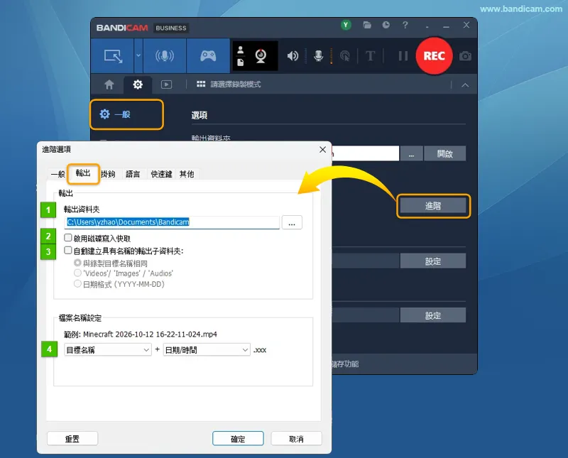The image size is (568, 458).
Task: Switch to the 其他 tab
Action: [187, 174]
